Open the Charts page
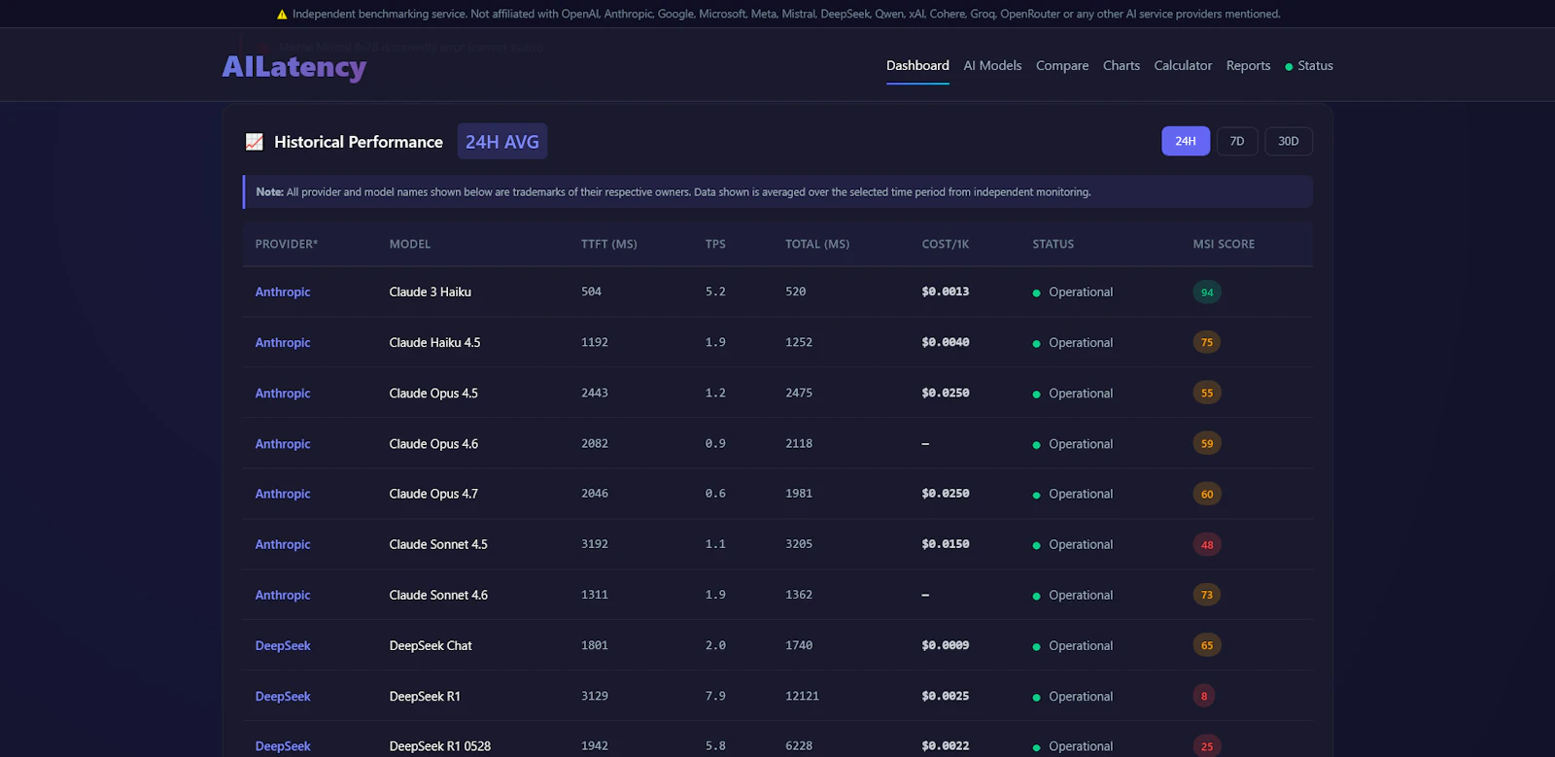The height and width of the screenshot is (757, 1555). click(1122, 65)
